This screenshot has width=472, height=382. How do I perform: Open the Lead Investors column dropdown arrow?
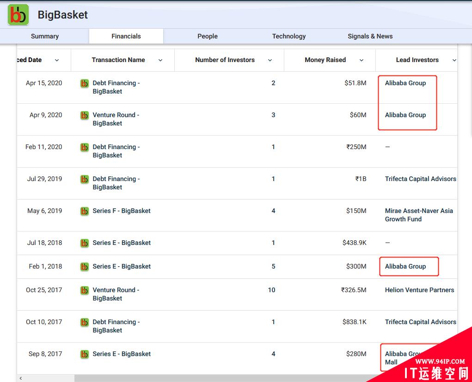pyautogui.click(x=454, y=60)
